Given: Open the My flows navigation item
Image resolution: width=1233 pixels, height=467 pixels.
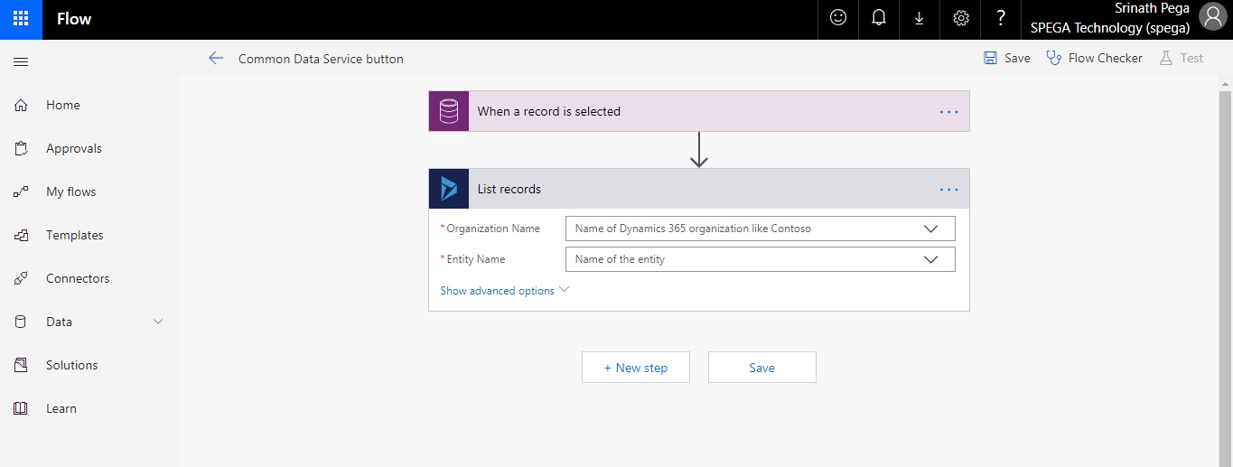Looking at the screenshot, I should (x=70, y=191).
